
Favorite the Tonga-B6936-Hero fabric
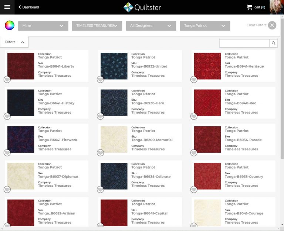(100, 116)
